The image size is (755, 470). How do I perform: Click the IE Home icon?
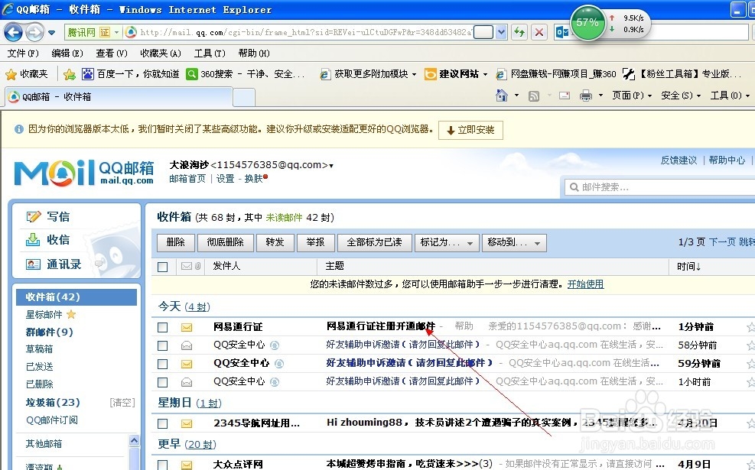[502, 96]
